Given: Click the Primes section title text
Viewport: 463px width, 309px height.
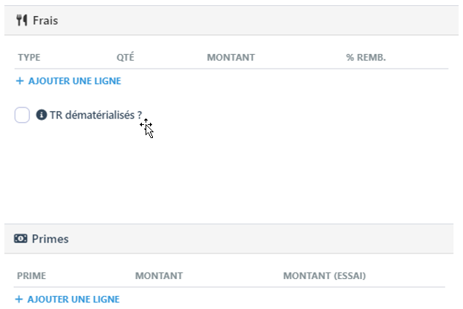Looking at the screenshot, I should pyautogui.click(x=50, y=239).
